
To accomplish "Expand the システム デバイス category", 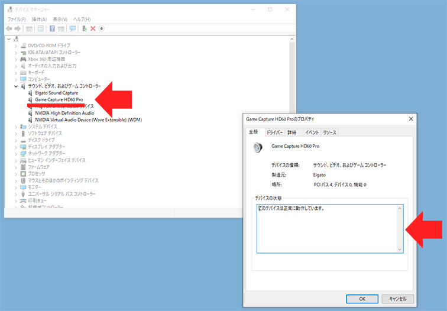I will [16, 127].
